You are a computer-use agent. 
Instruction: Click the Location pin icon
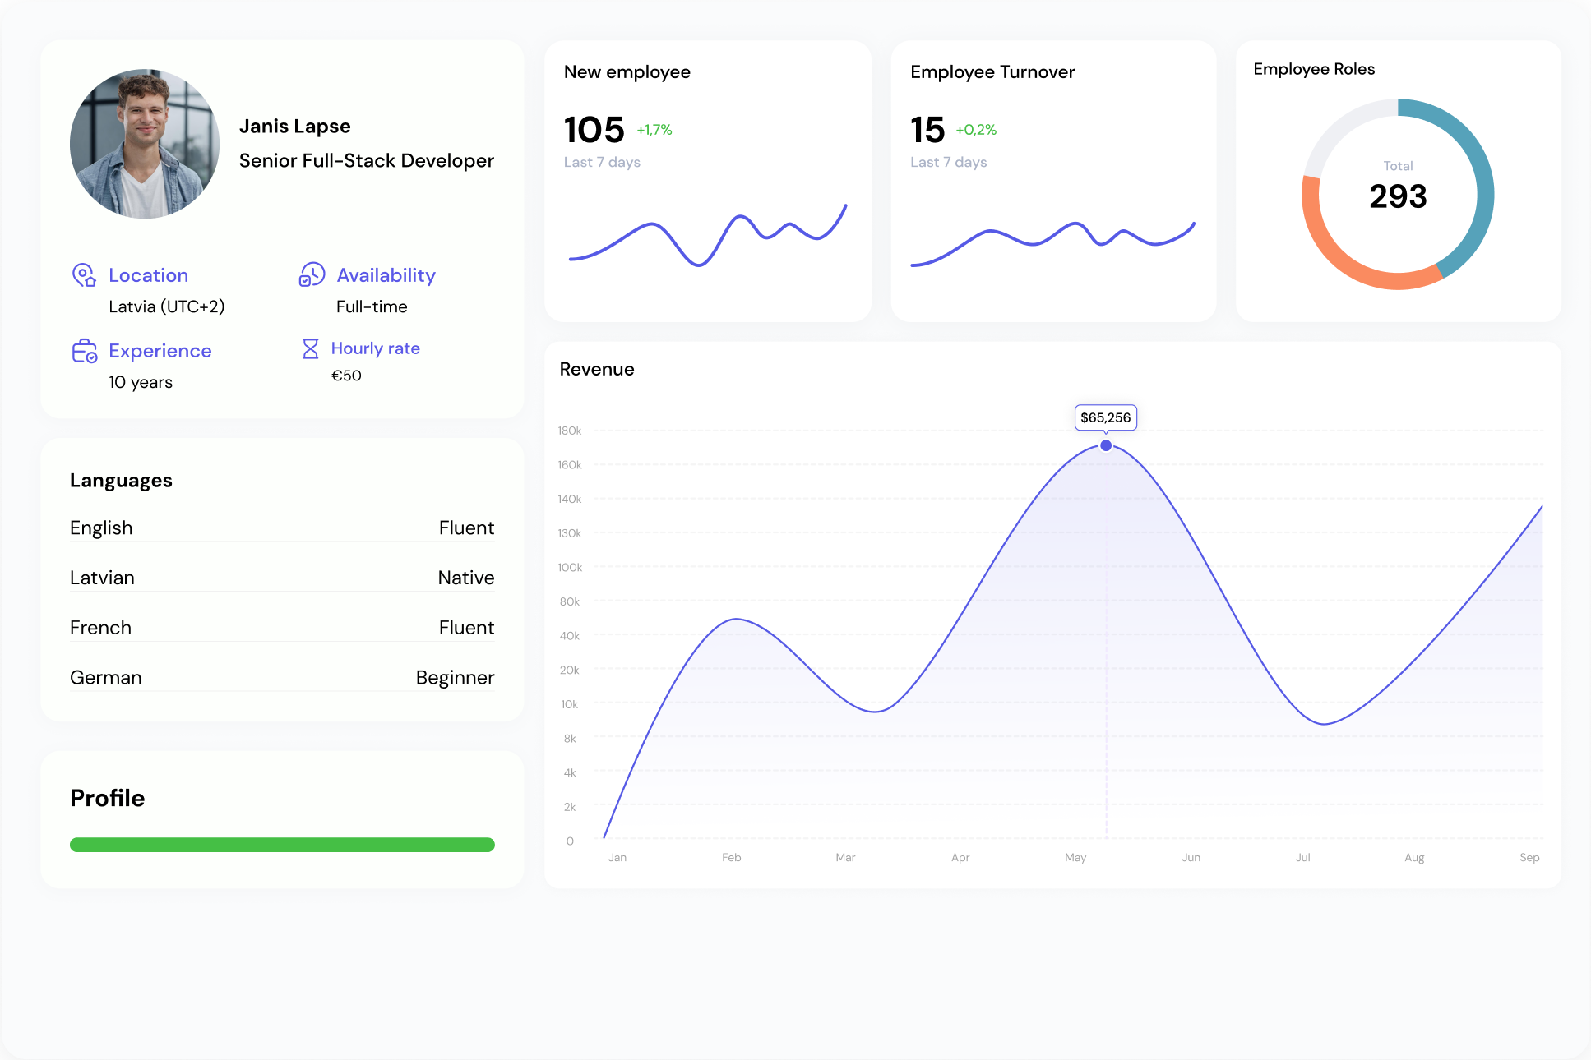[x=85, y=275]
